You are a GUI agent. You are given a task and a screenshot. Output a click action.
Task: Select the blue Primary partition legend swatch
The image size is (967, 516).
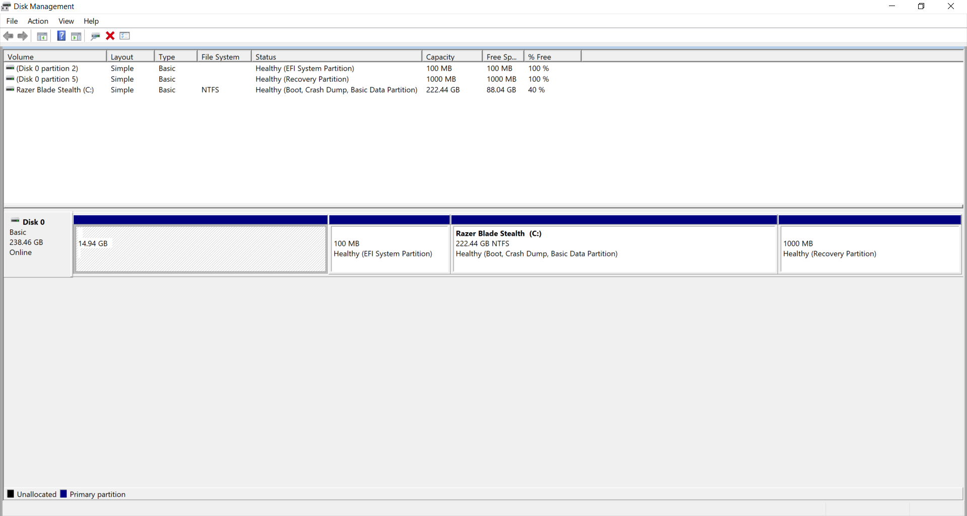pyautogui.click(x=63, y=494)
